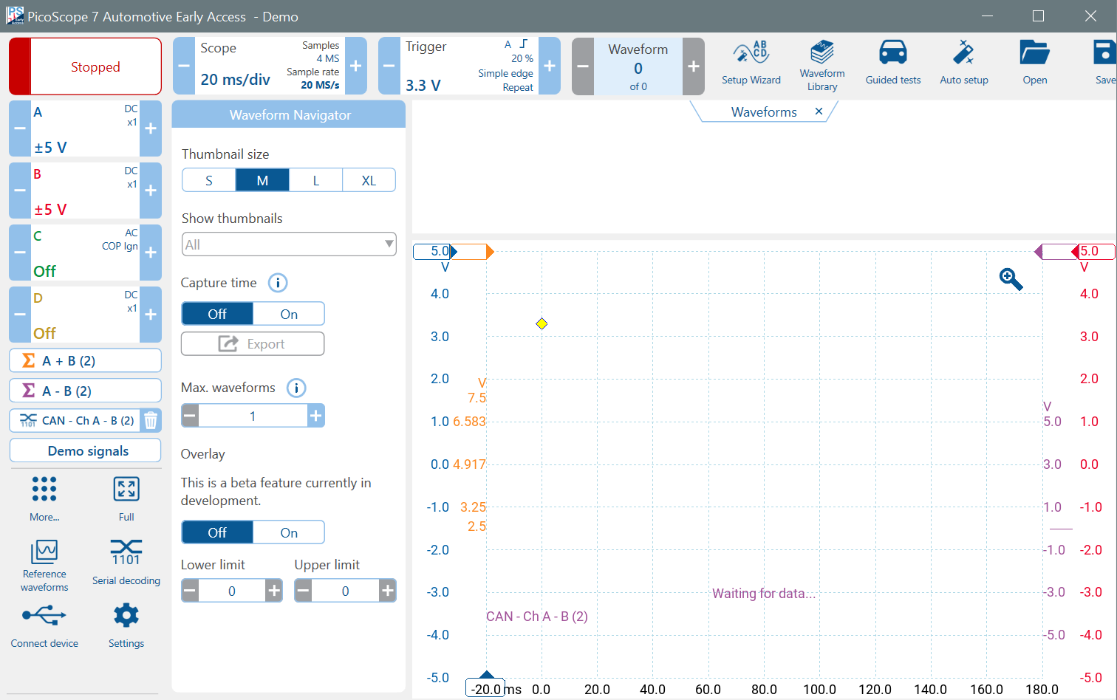Choose thumbnail size M

point(262,180)
